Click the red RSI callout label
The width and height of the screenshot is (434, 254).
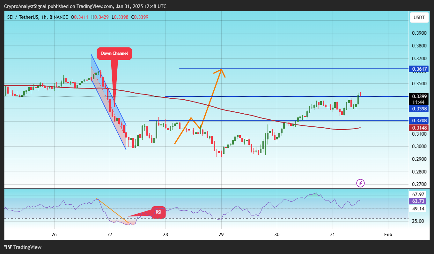(158, 212)
